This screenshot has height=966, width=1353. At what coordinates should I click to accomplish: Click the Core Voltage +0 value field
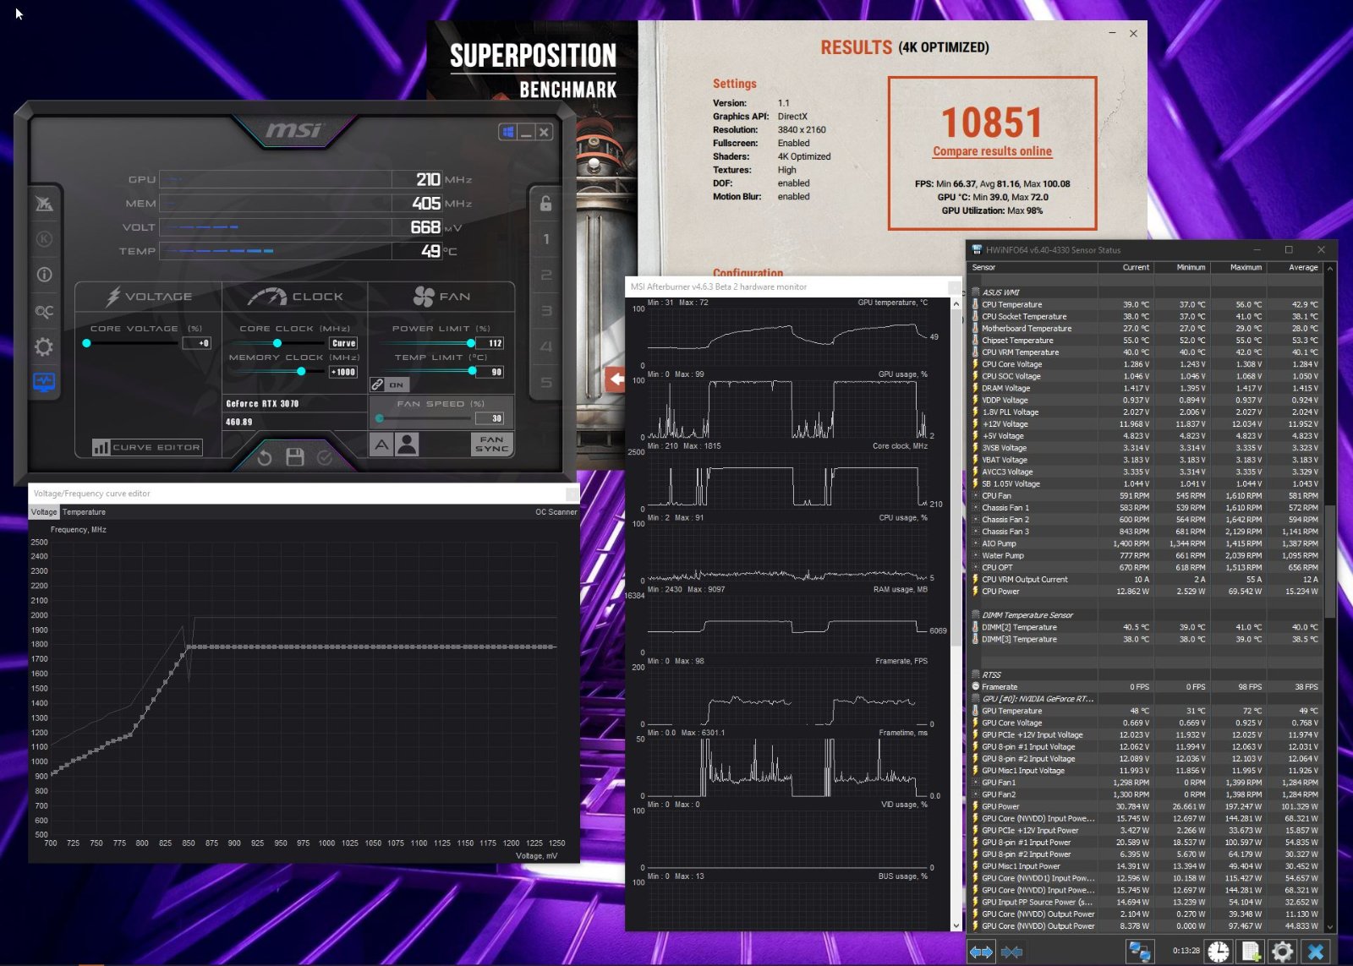[x=197, y=343]
